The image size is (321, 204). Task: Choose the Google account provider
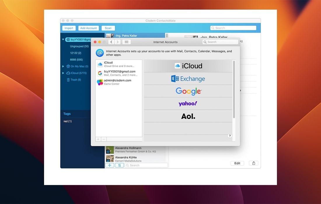(188, 91)
